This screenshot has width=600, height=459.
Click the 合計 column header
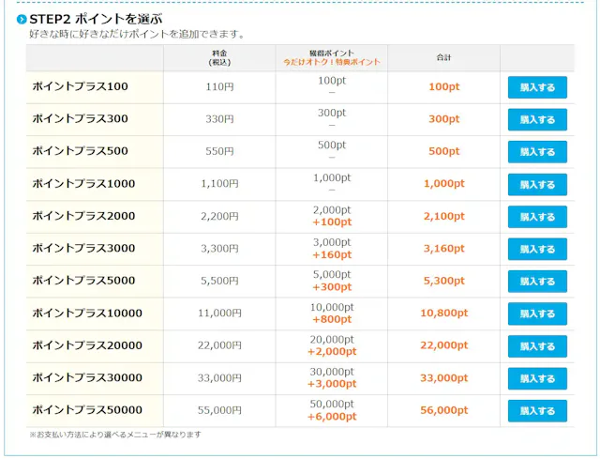click(x=443, y=58)
